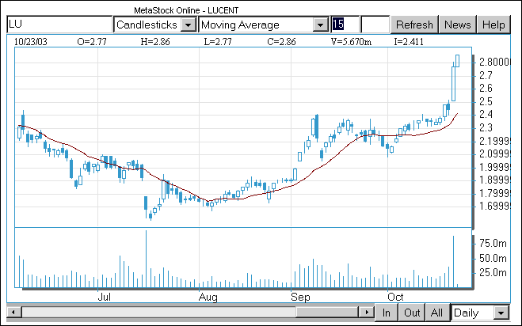Image resolution: width=522 pixels, height=326 pixels.
Task: Show all data with the All button
Action: coord(437,313)
